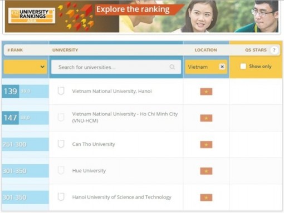The width and height of the screenshot is (284, 213).
Task: Click shield icon beside VNU-HCM
Action: [x=61, y=118]
